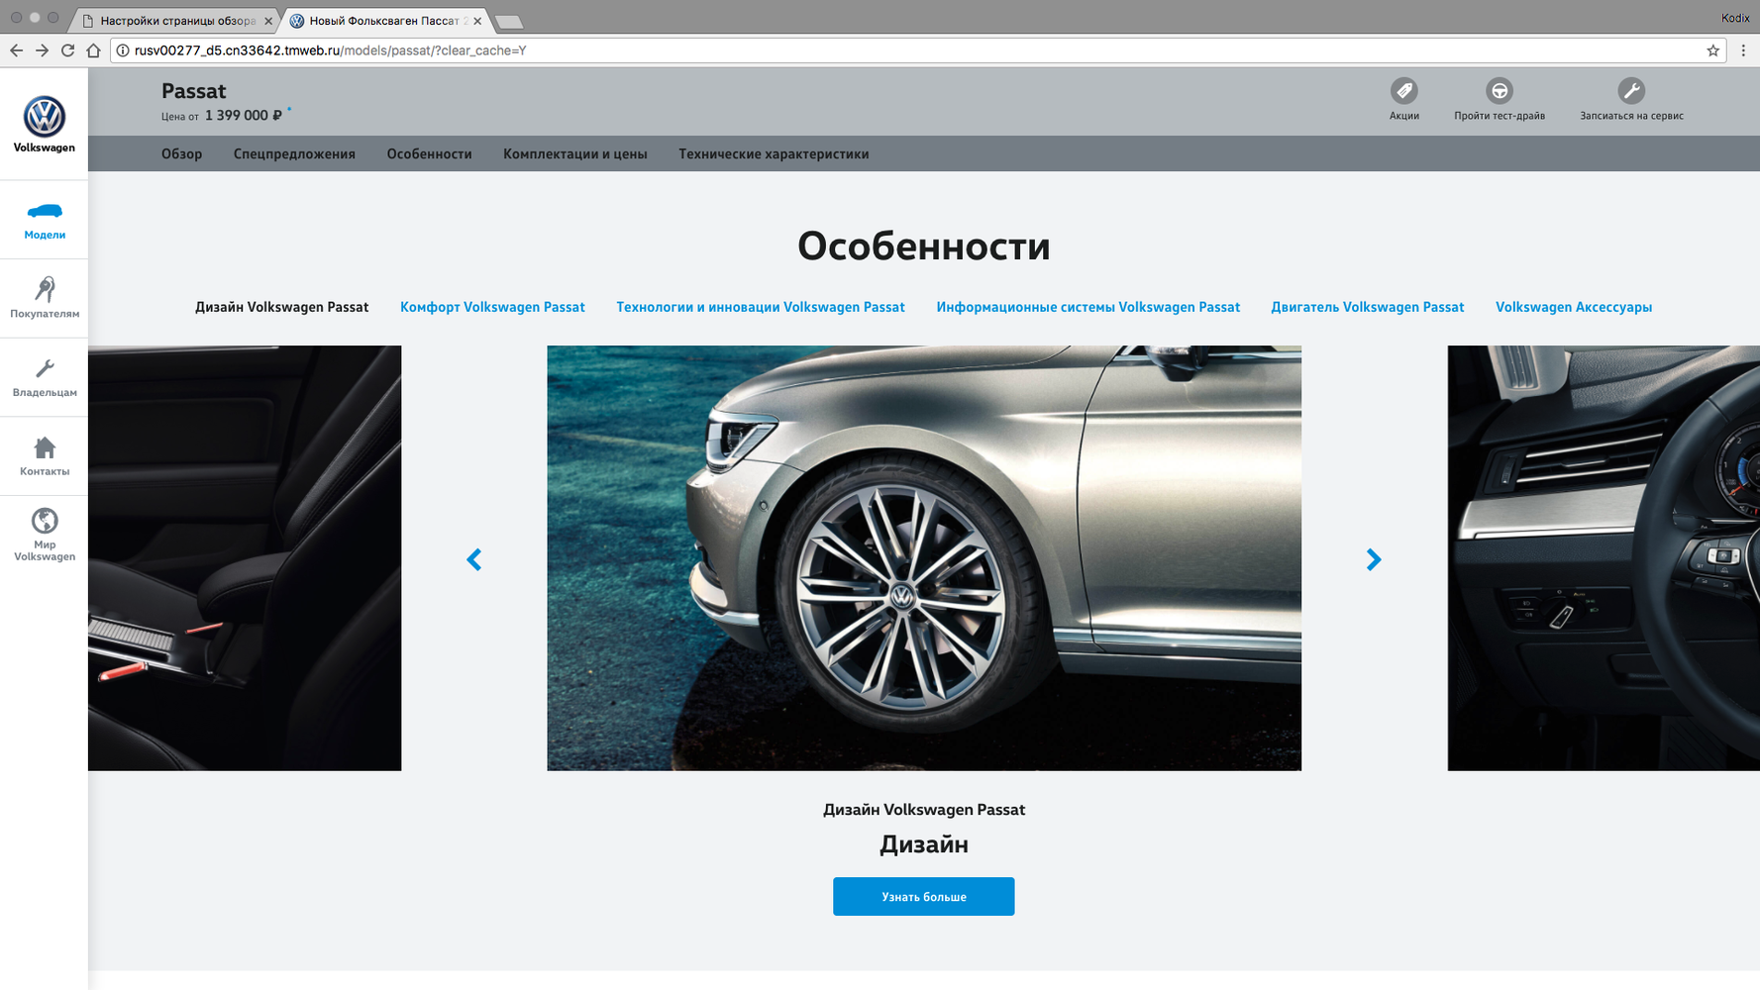
Task: Switch to the Настройки страницы обзора browser tab
Action: point(176,21)
